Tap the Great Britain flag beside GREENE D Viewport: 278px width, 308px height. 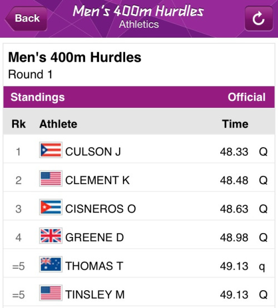tap(51, 236)
